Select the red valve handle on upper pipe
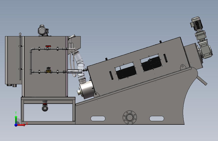 pos(48,46)
